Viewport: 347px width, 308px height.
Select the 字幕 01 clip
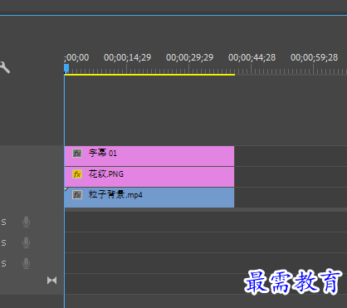[149, 156]
